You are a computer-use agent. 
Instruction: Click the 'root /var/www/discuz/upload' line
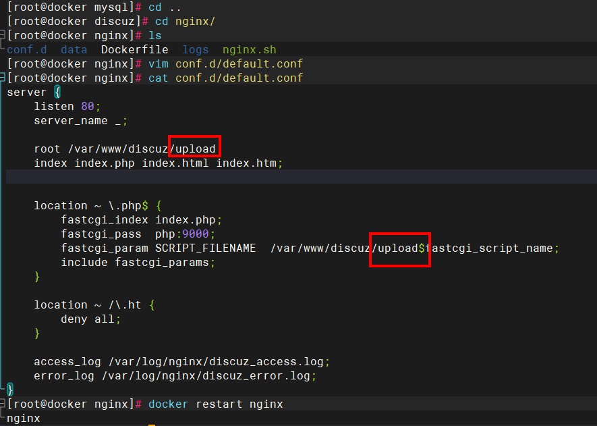click(125, 149)
